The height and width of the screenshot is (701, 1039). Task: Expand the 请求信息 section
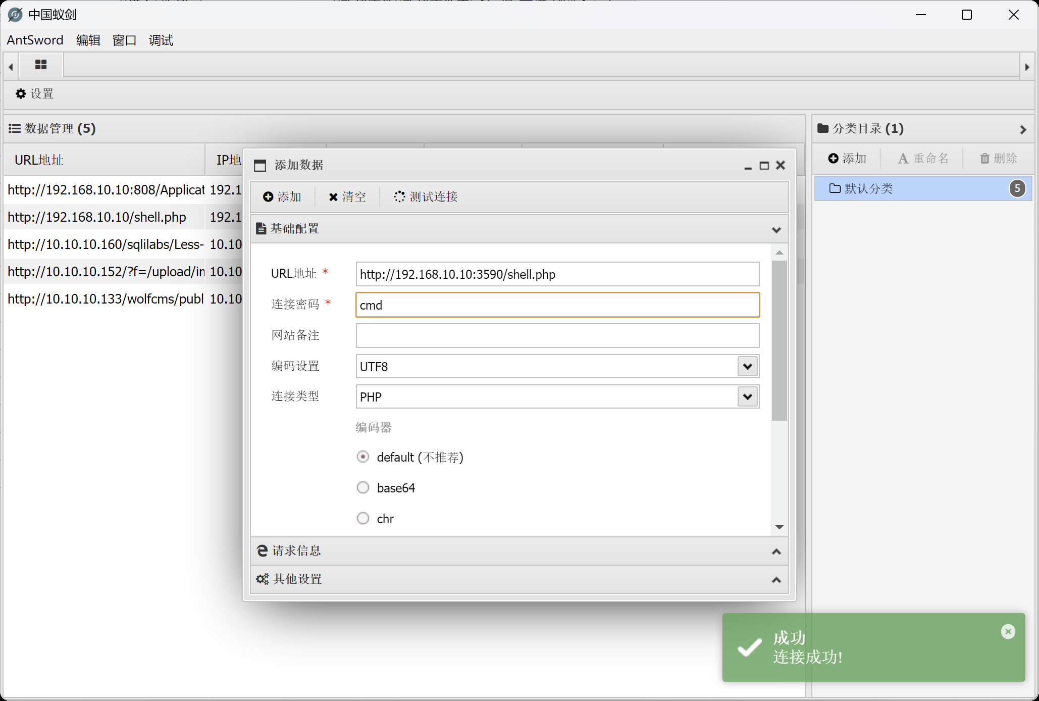click(519, 551)
